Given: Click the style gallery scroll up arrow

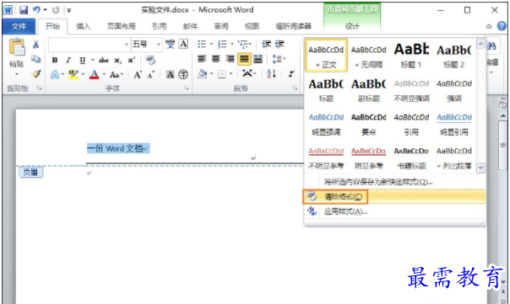Looking at the screenshot, I should point(480,44).
